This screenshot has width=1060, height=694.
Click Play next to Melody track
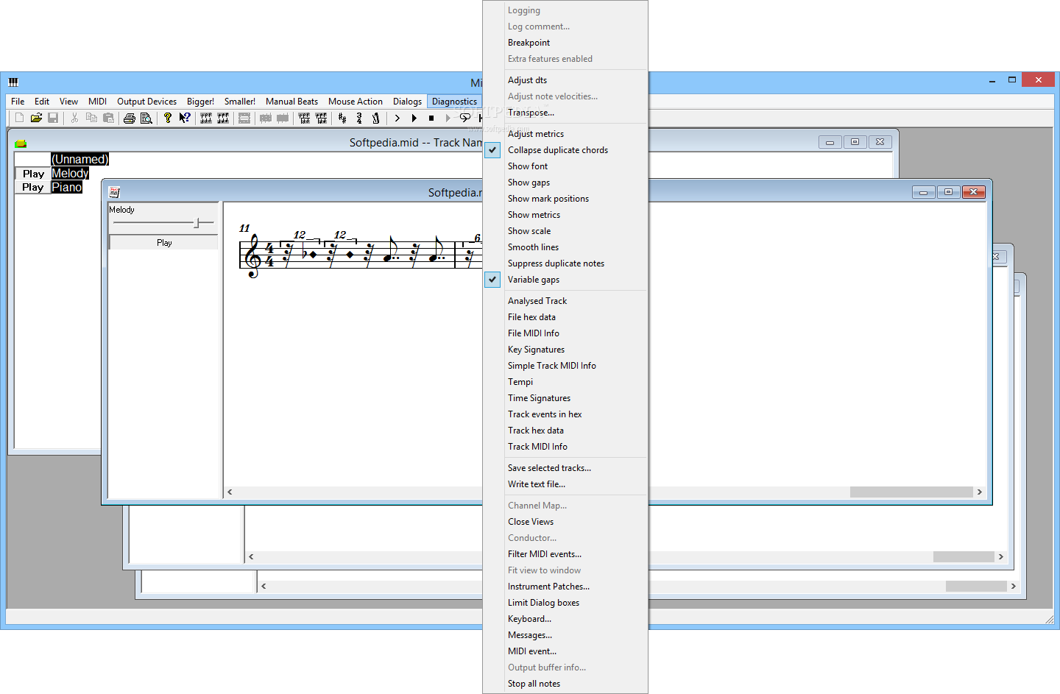point(33,174)
